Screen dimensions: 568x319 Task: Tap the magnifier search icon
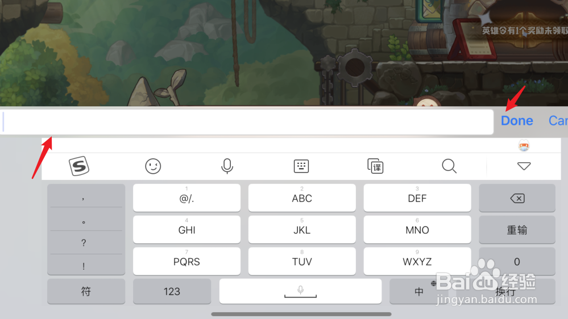(449, 166)
